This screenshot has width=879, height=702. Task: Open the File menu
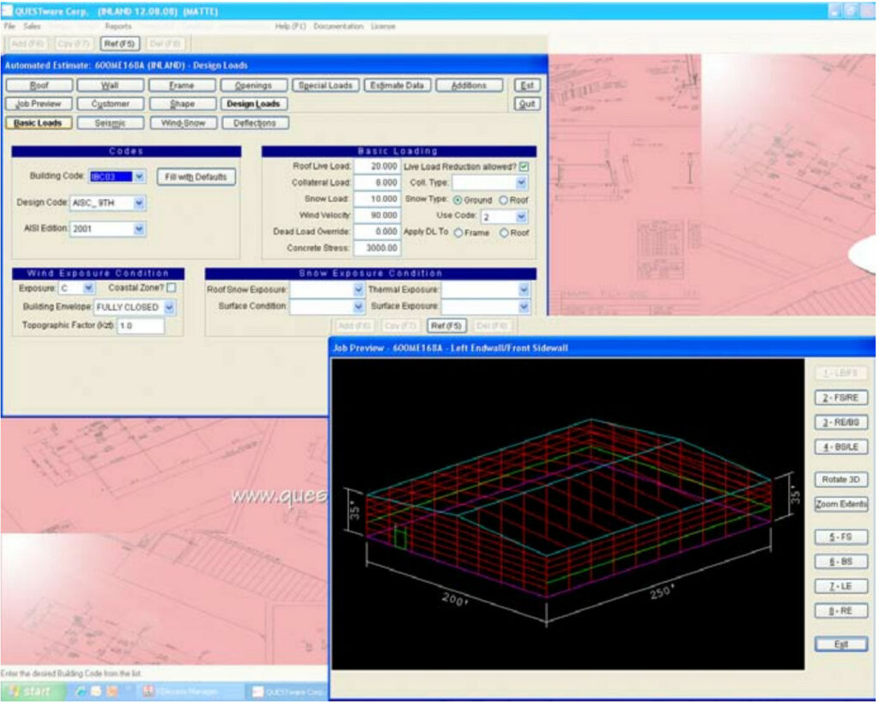pos(9,27)
